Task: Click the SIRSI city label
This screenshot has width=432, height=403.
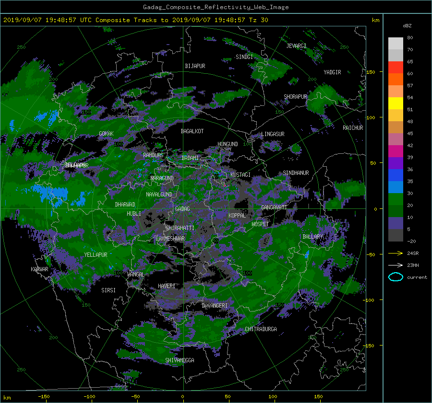Action: click(x=108, y=290)
